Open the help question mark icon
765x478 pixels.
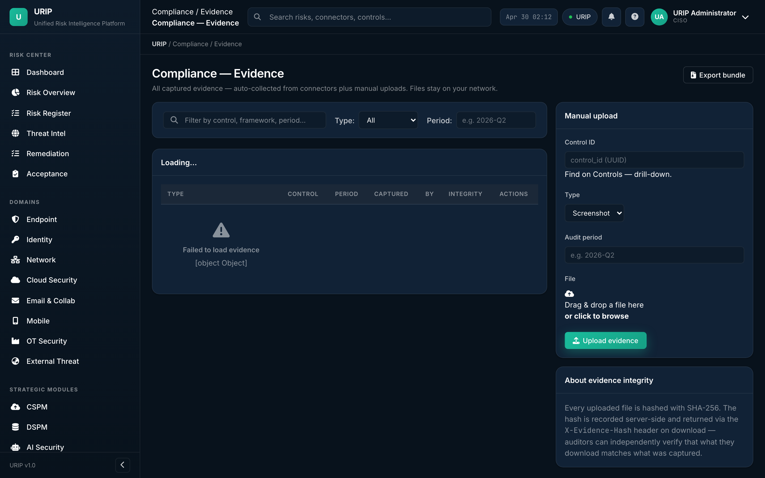tap(634, 17)
